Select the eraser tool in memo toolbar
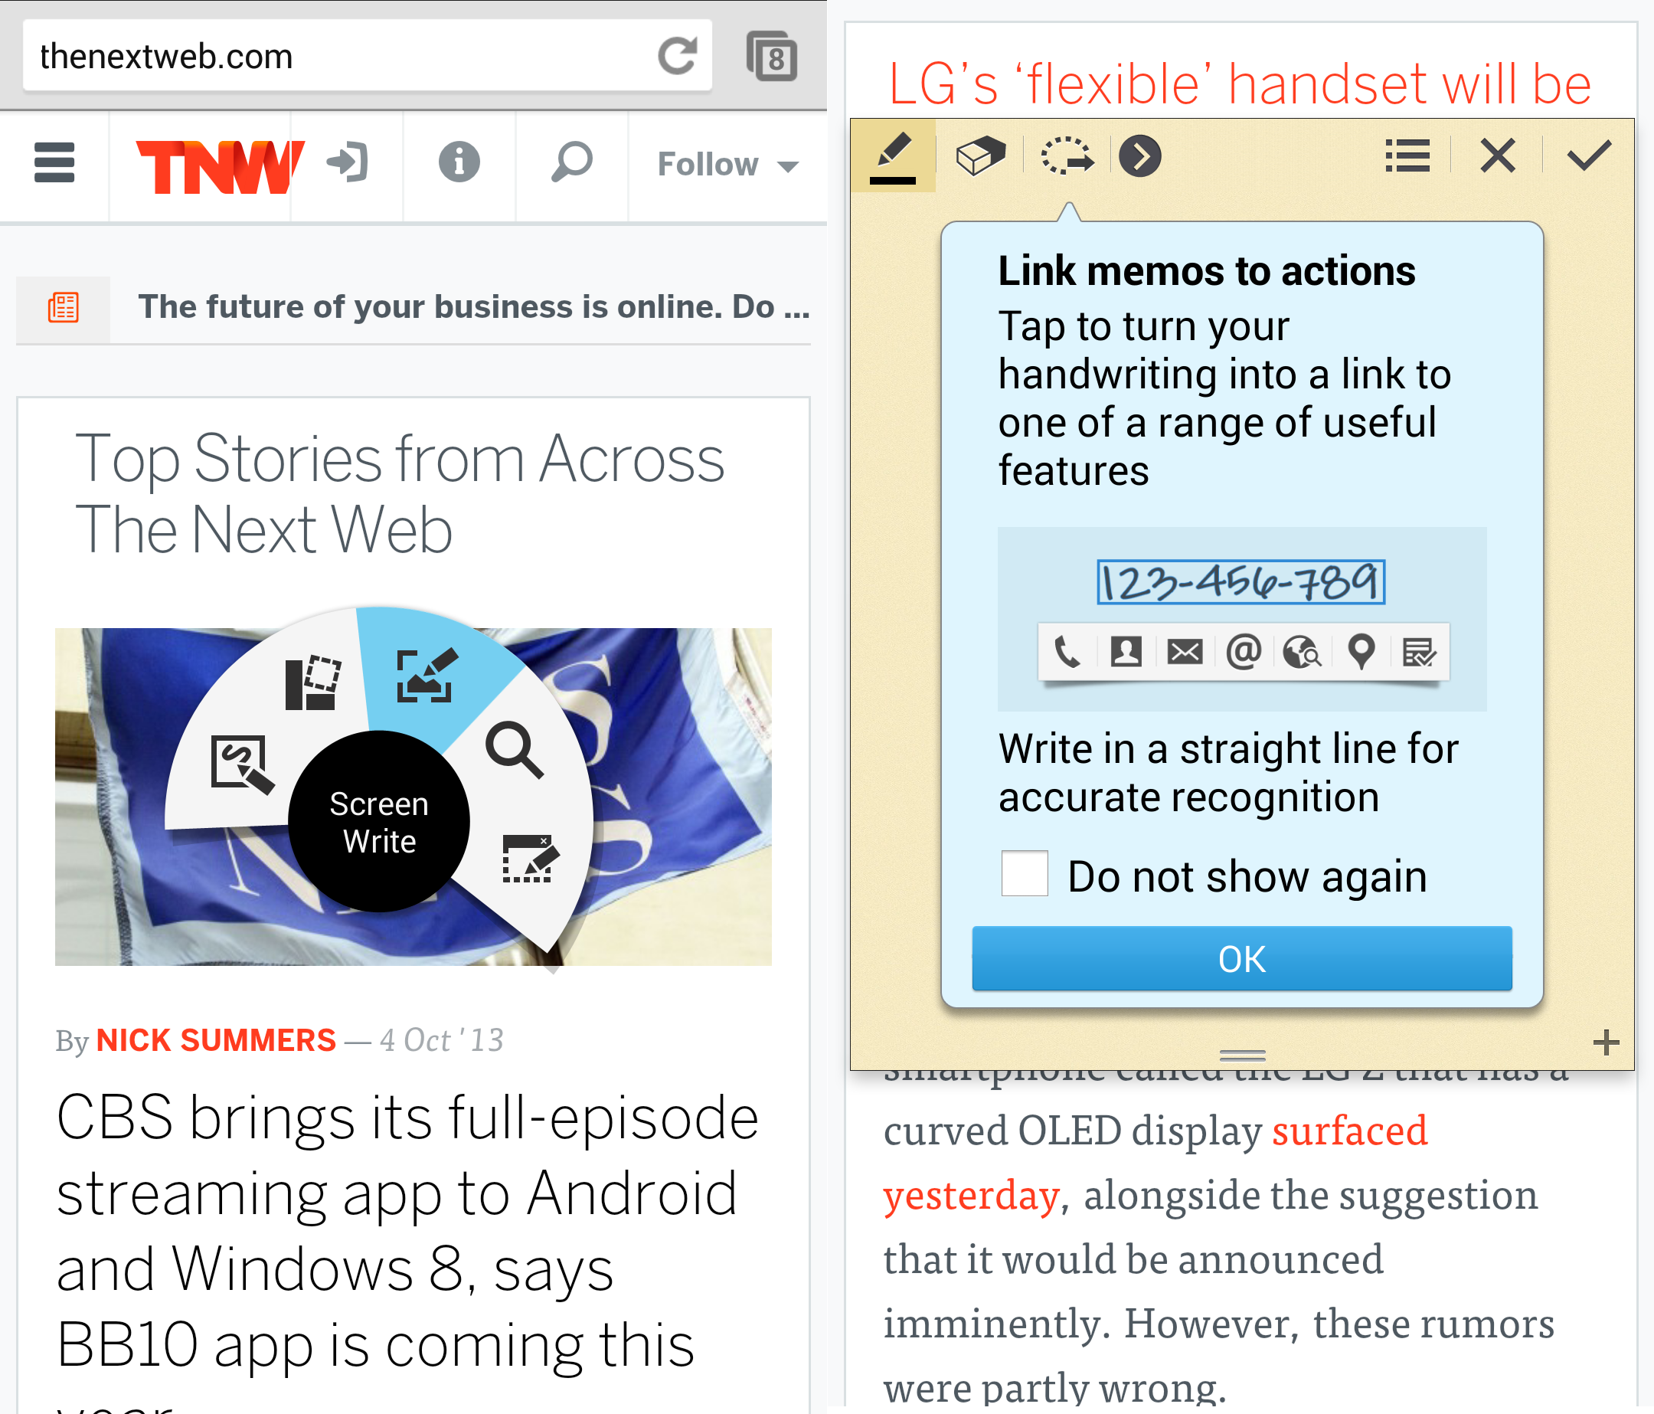Viewport: 1654px width, 1414px height. pyautogui.click(x=980, y=155)
